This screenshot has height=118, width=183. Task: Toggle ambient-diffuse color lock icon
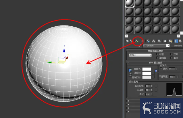coord(130,70)
